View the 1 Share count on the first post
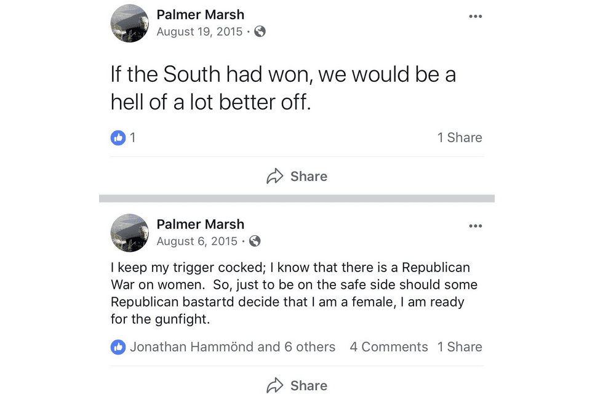 coord(460,138)
